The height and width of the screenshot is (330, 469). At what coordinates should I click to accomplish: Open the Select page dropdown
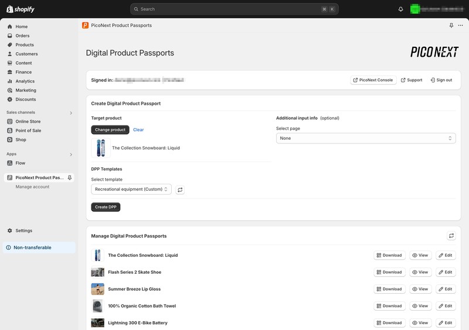[x=366, y=138]
